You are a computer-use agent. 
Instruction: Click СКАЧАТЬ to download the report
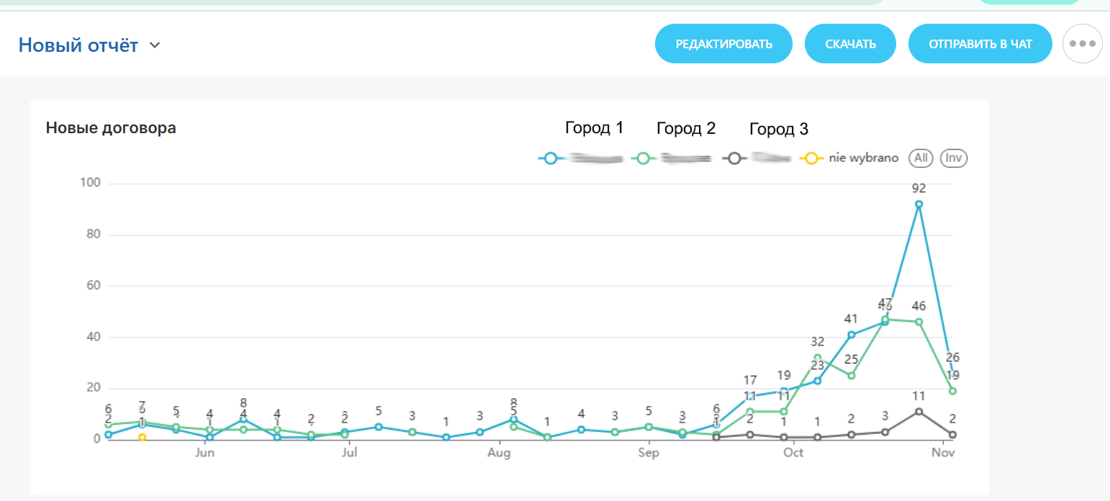click(x=850, y=43)
